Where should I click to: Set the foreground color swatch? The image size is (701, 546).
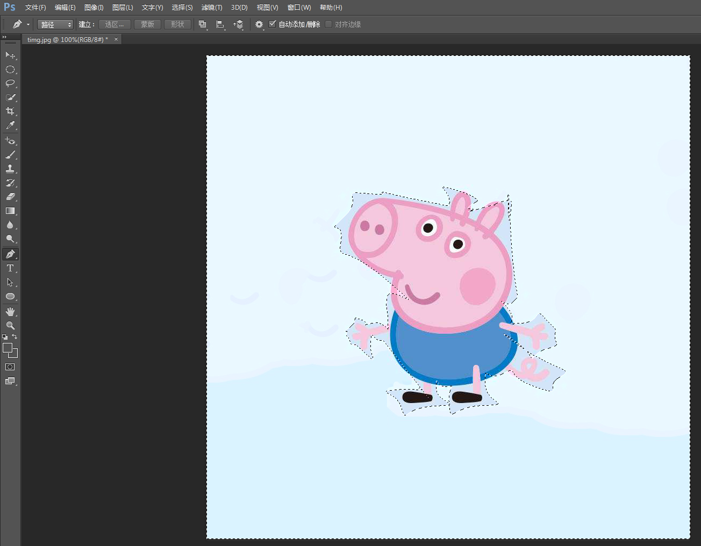(7, 348)
